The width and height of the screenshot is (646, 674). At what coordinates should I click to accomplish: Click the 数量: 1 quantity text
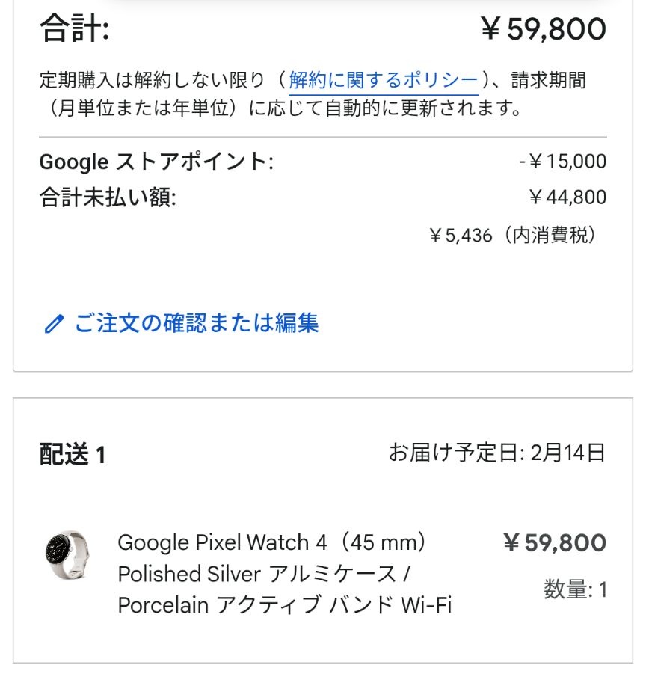(575, 590)
